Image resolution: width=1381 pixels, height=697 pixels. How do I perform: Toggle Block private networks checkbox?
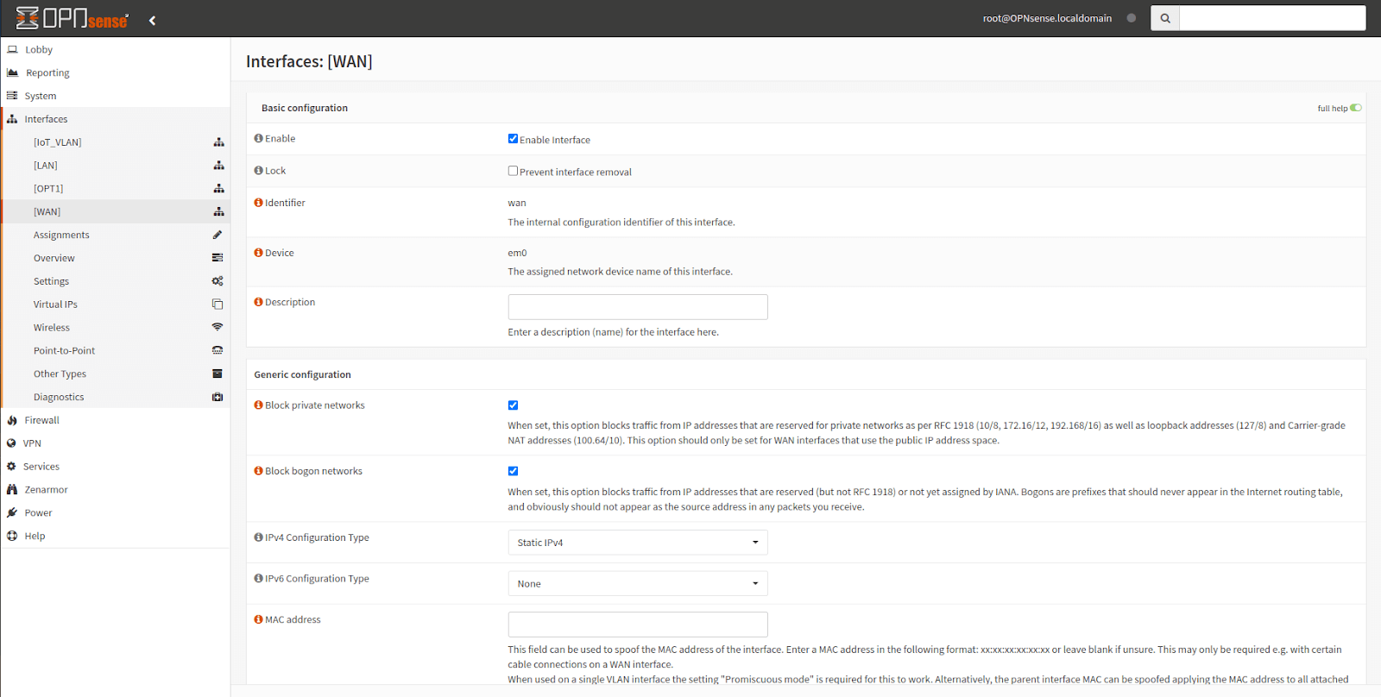[513, 405]
